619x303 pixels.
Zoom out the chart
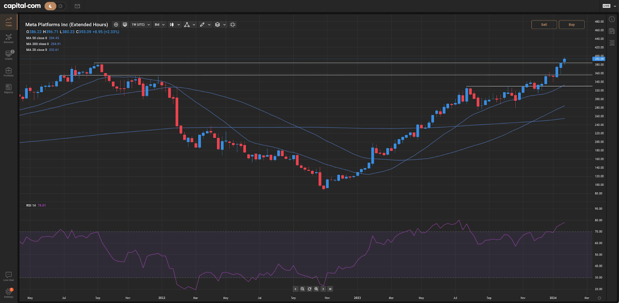[x=303, y=289]
